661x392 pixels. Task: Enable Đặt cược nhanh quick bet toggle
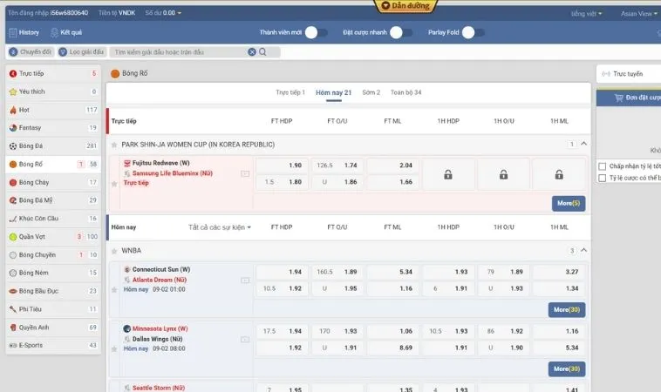pos(401,32)
